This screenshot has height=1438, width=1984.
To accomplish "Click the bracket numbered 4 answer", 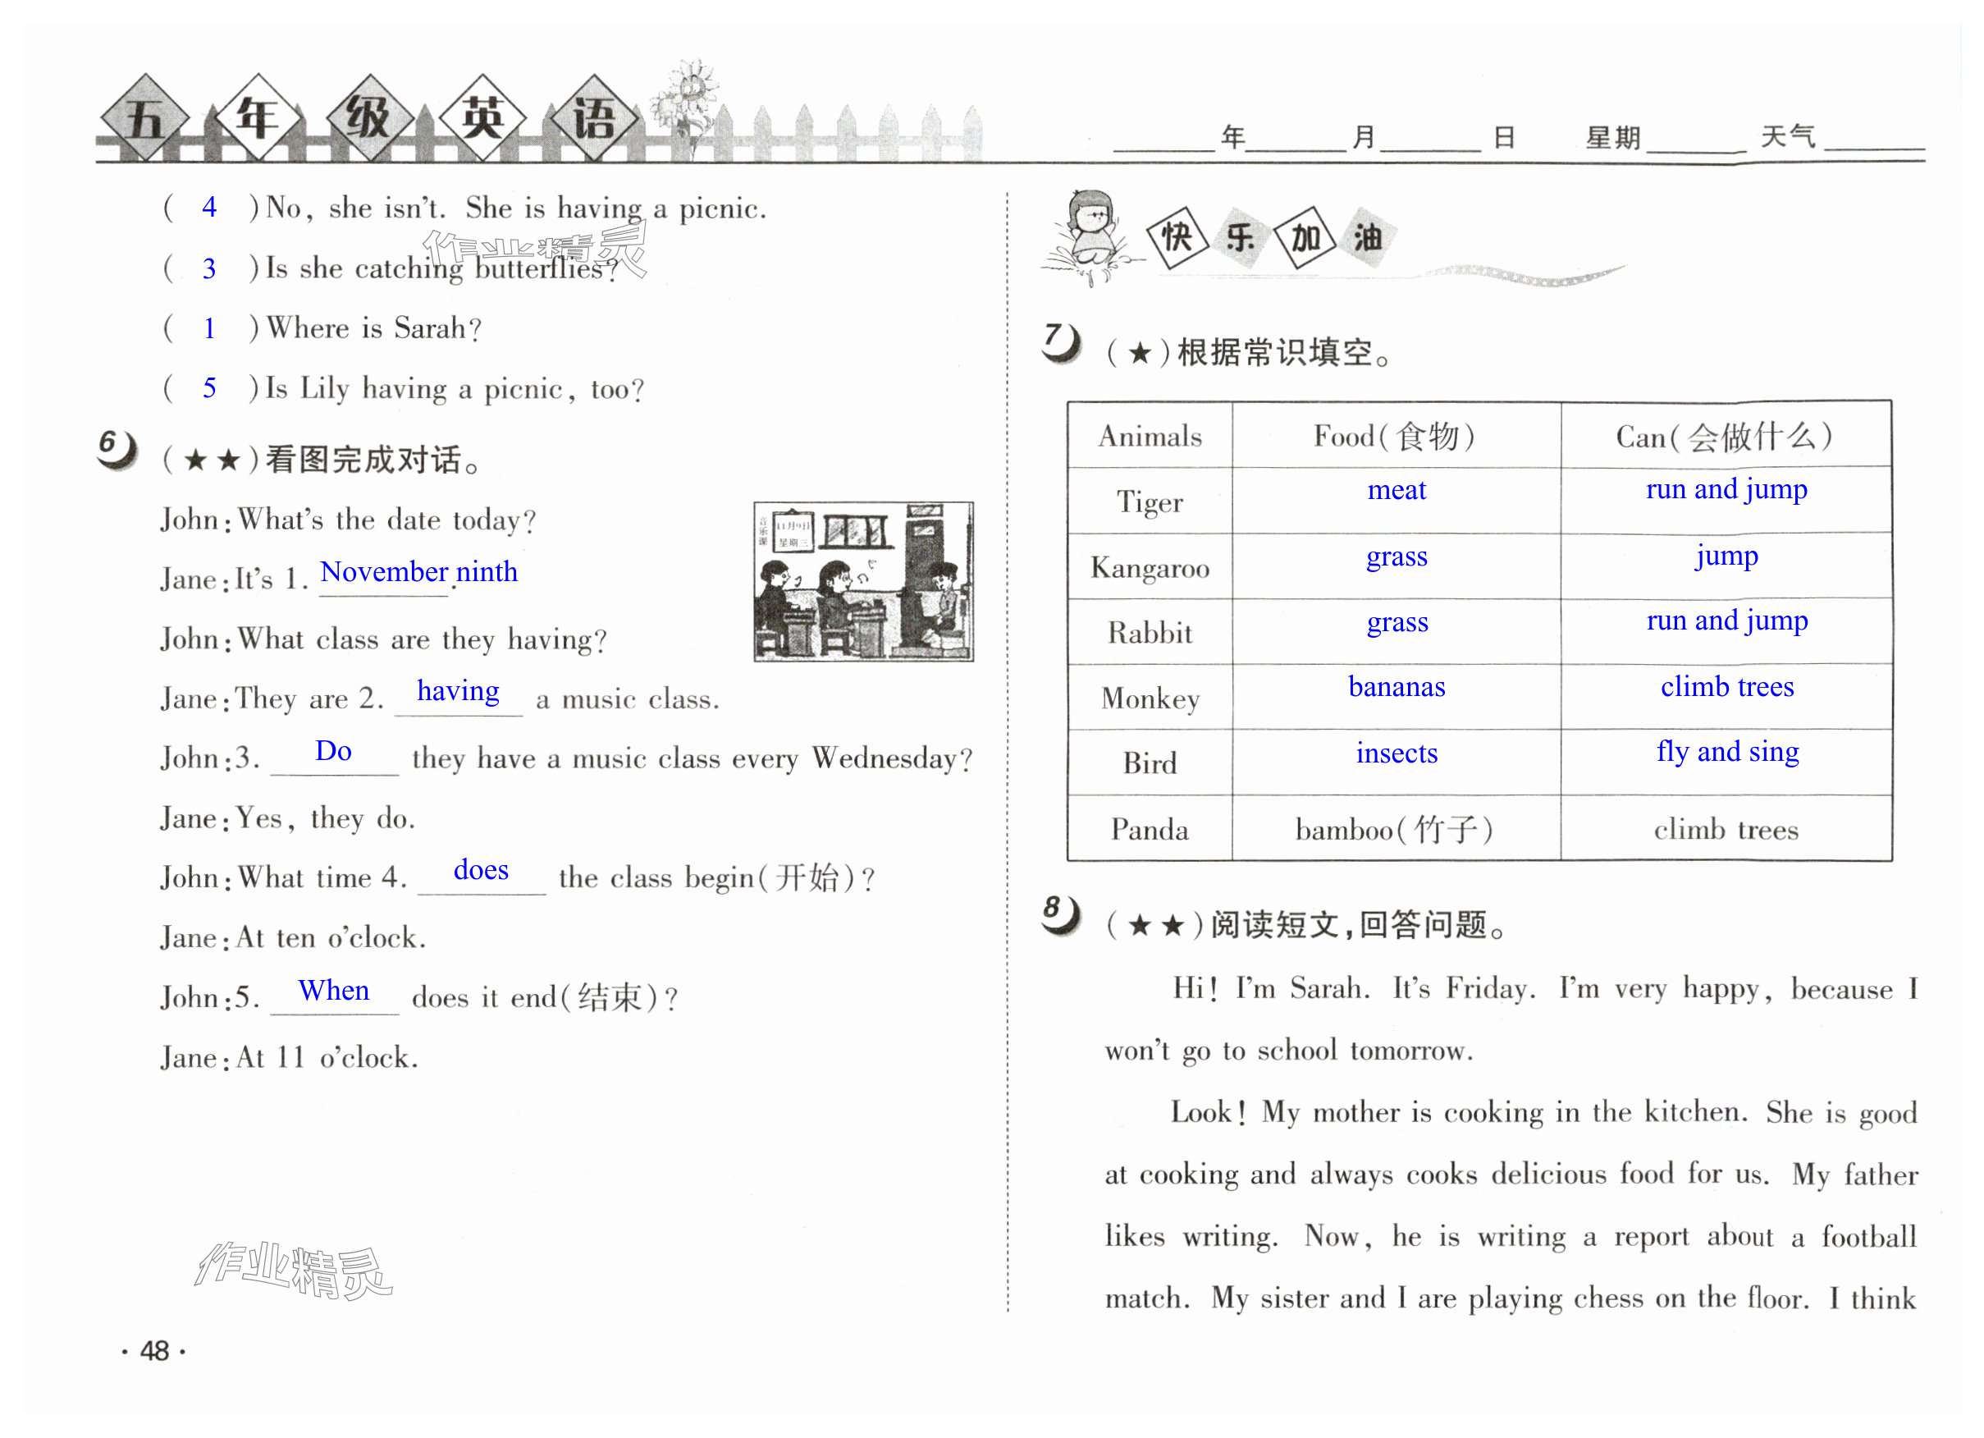I will point(209,208).
